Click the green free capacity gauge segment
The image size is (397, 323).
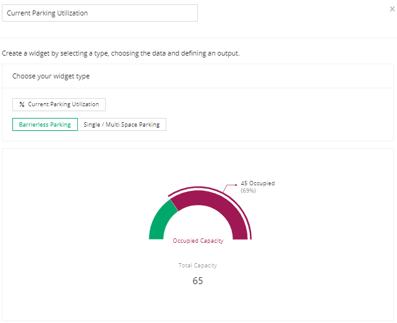[161, 220]
